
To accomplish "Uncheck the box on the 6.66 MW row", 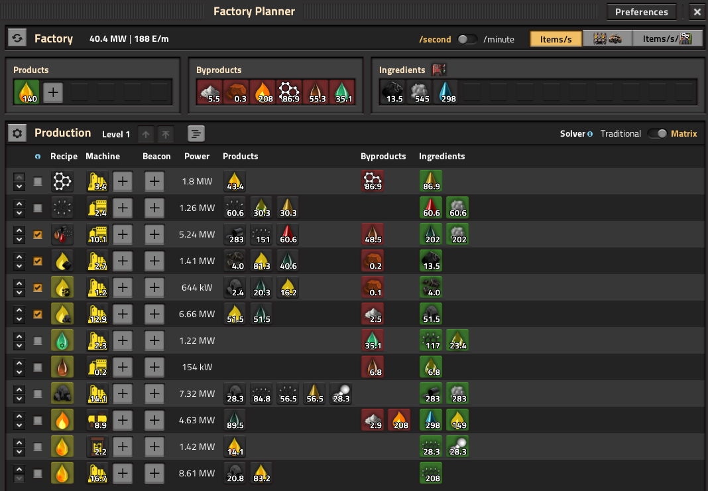I will coord(38,315).
